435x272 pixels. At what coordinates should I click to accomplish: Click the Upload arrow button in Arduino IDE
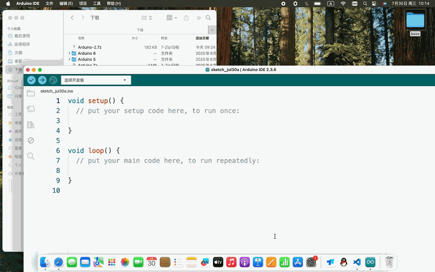[x=42, y=80]
